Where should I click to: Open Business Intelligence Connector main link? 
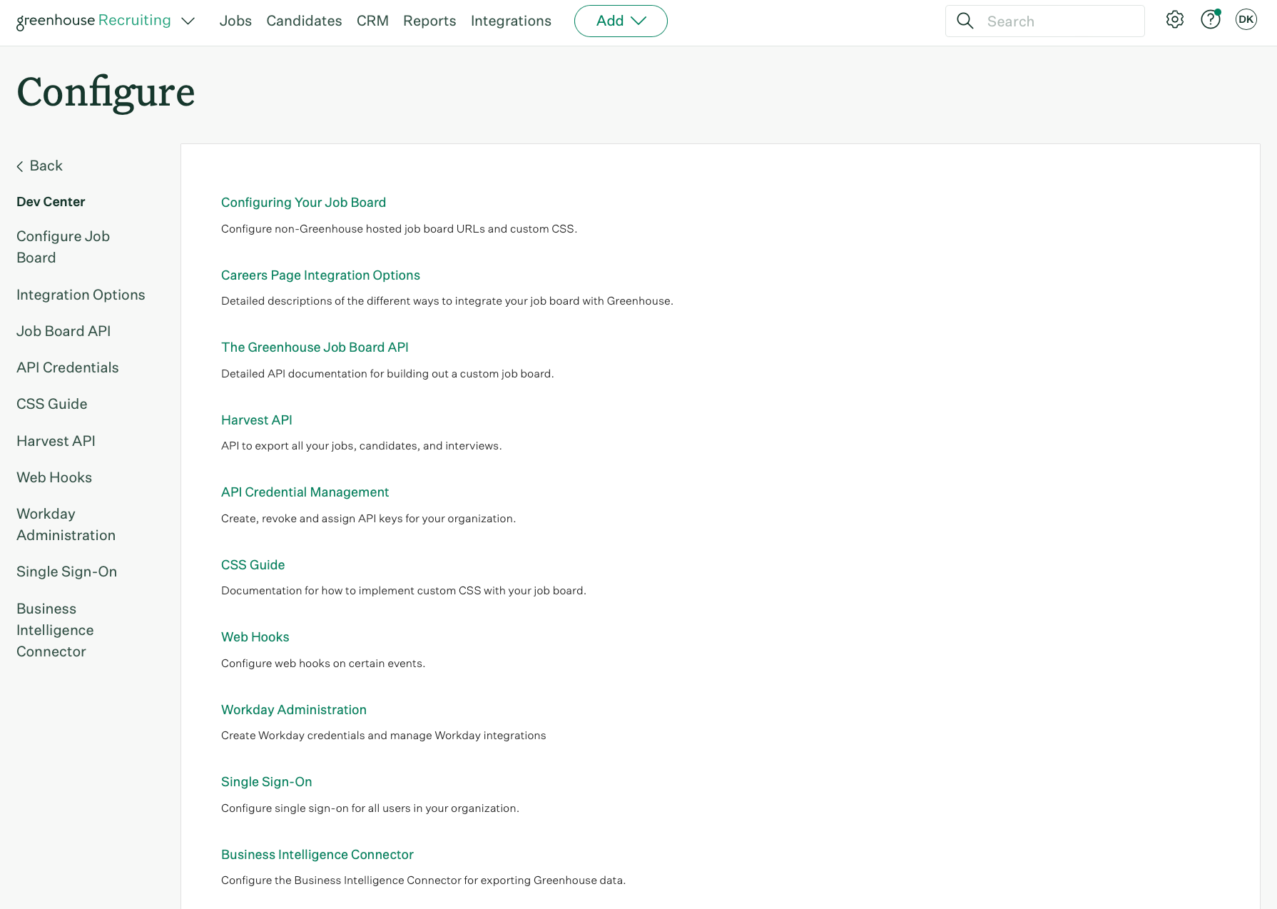(x=317, y=855)
